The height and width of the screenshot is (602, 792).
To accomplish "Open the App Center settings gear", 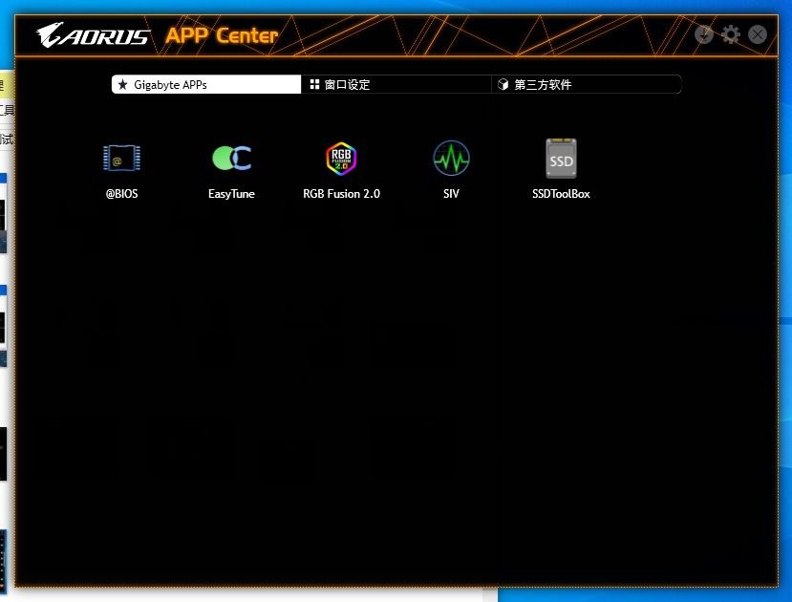I will (730, 33).
